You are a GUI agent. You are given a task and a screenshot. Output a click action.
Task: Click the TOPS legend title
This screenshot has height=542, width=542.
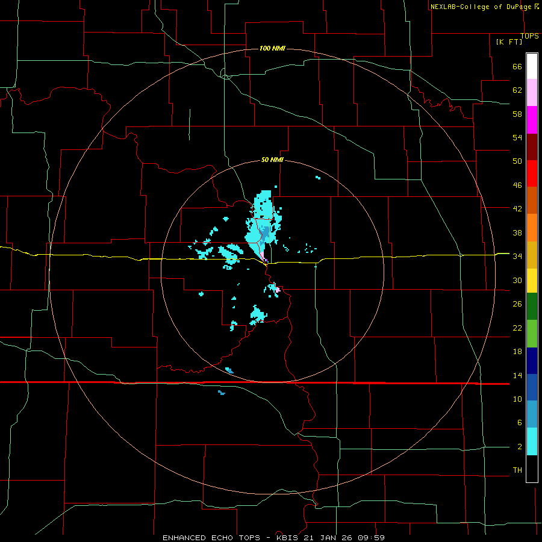point(529,36)
